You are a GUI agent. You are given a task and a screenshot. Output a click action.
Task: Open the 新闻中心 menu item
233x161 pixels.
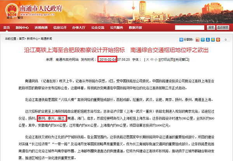[x=22, y=28]
